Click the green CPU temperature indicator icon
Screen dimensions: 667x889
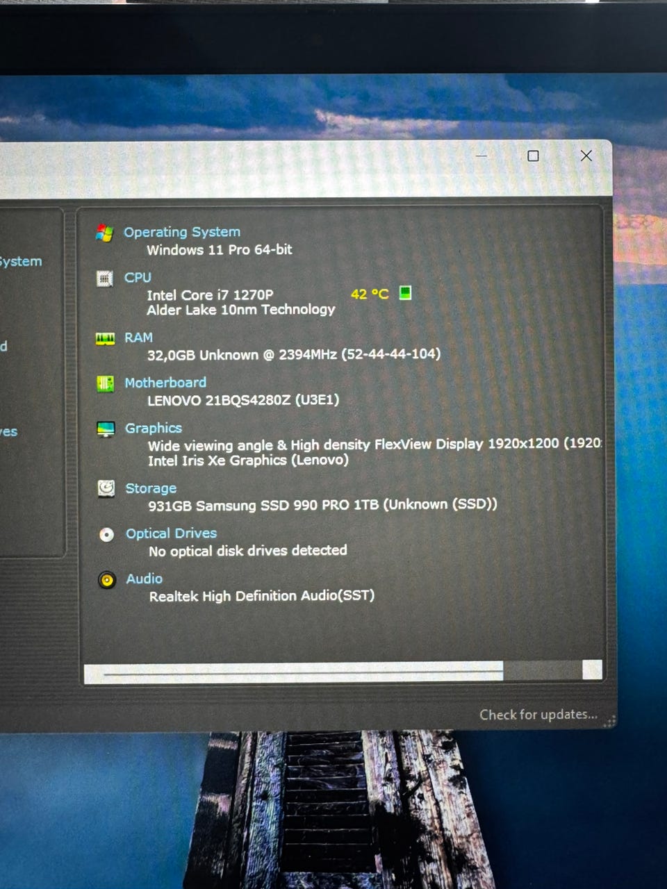tap(406, 292)
